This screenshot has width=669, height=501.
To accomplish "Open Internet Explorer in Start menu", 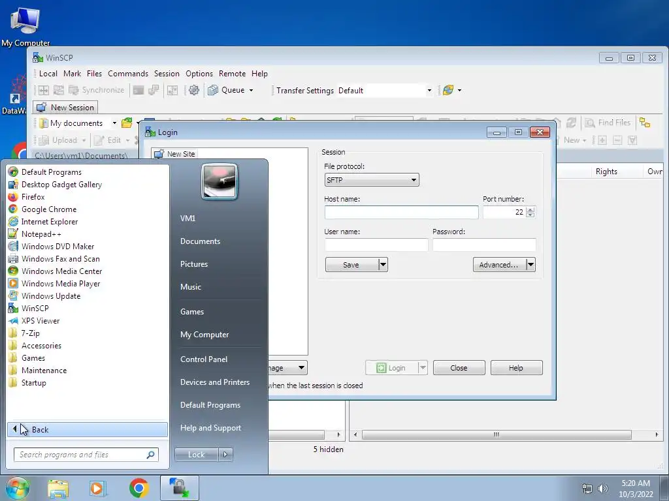I will click(x=50, y=222).
